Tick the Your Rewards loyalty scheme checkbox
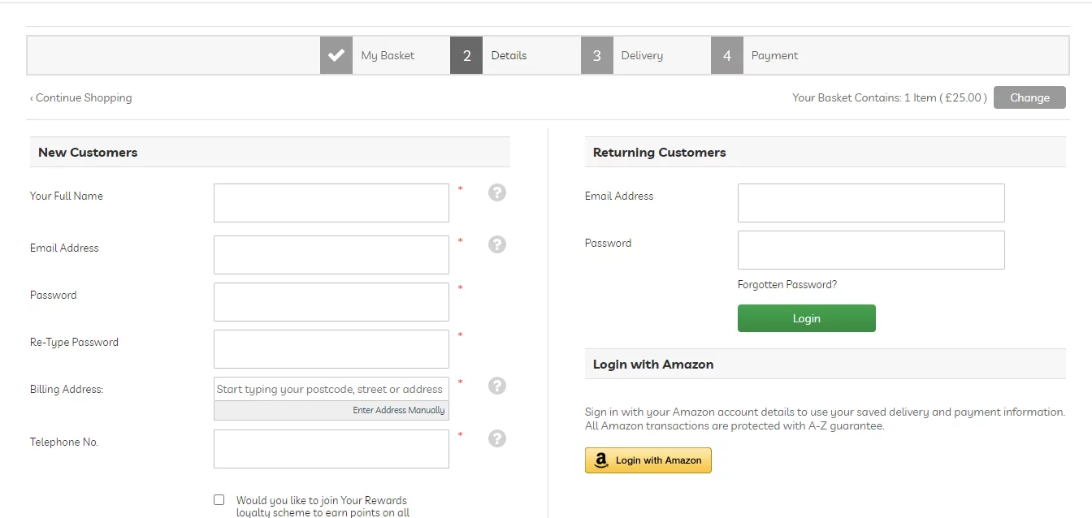 pyautogui.click(x=219, y=500)
